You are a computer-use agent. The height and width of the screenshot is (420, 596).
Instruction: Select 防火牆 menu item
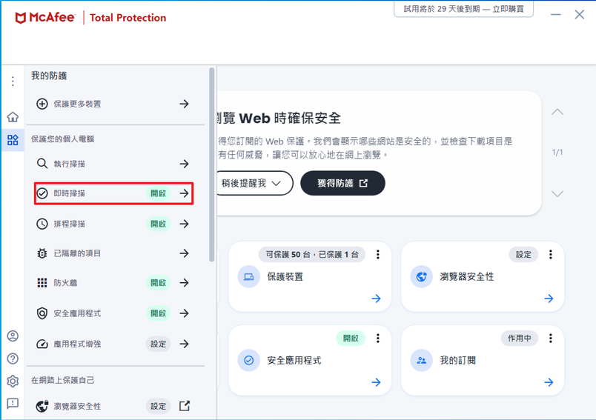pos(113,282)
